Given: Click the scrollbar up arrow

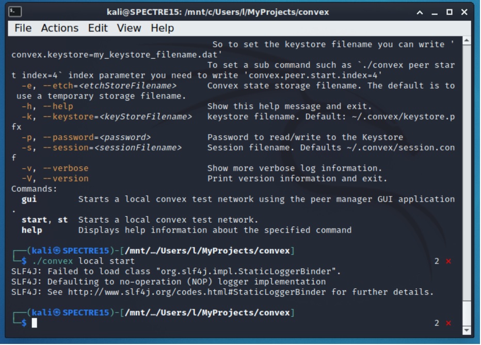Looking at the screenshot, I should click(466, 40).
